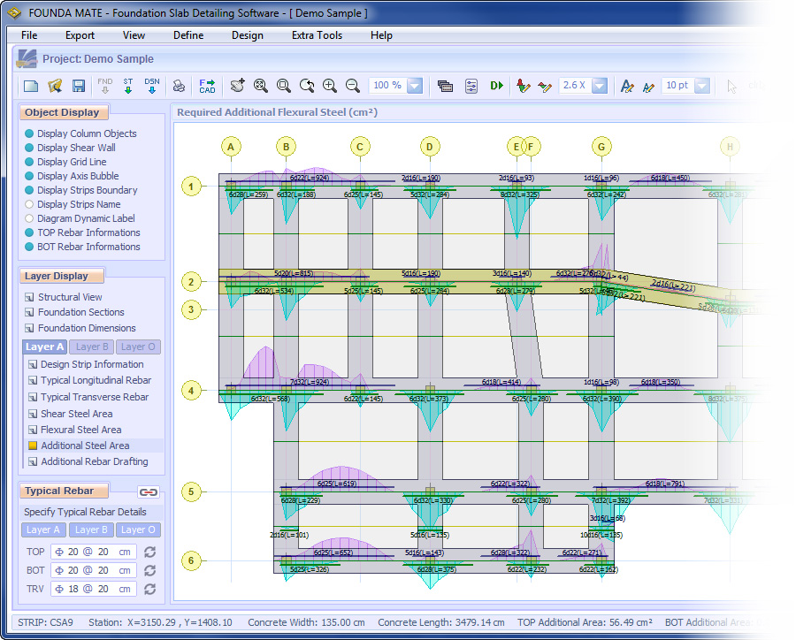Select the pan hand tool
Image resolution: width=796 pixels, height=640 pixels.
pyautogui.click(x=237, y=86)
